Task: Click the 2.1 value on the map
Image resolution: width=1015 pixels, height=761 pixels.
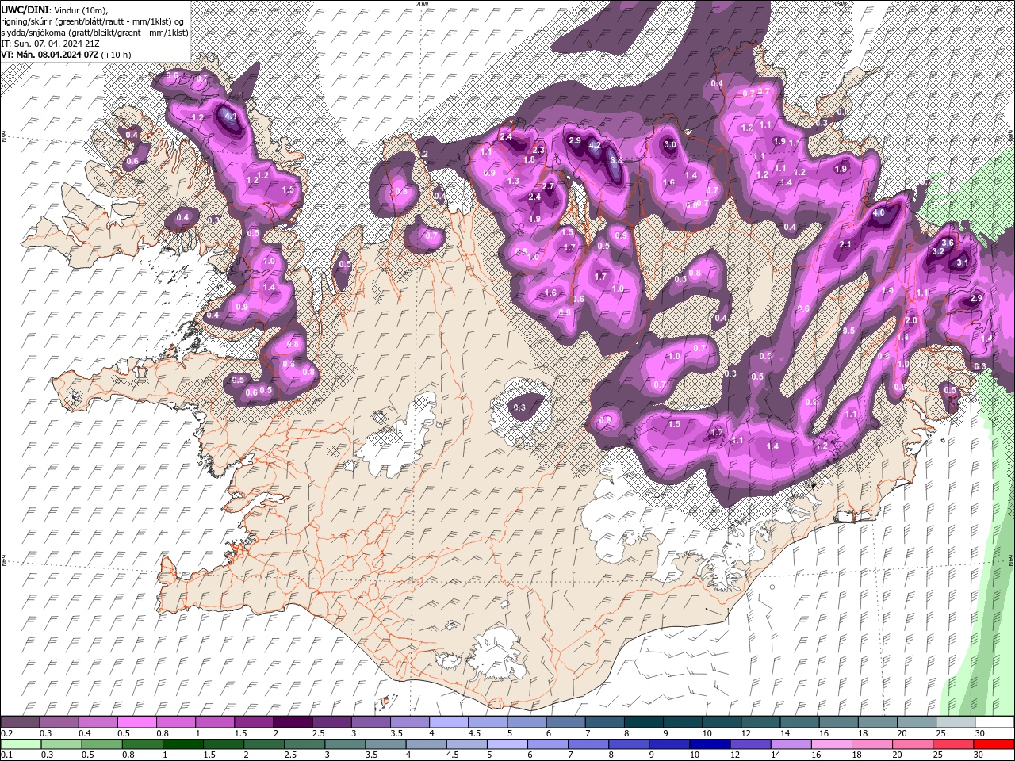Action: tap(845, 244)
